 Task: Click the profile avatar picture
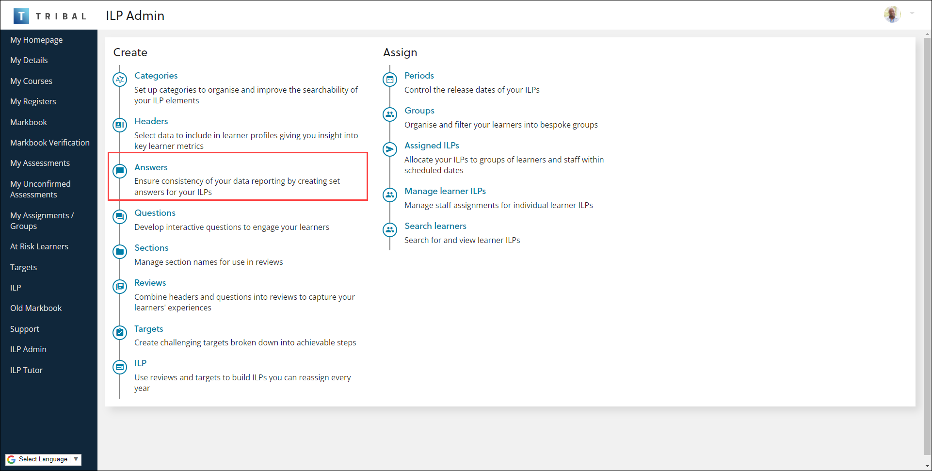coord(892,14)
